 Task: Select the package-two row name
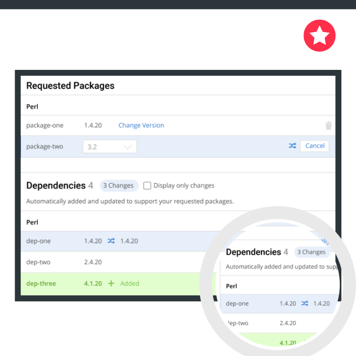click(45, 147)
